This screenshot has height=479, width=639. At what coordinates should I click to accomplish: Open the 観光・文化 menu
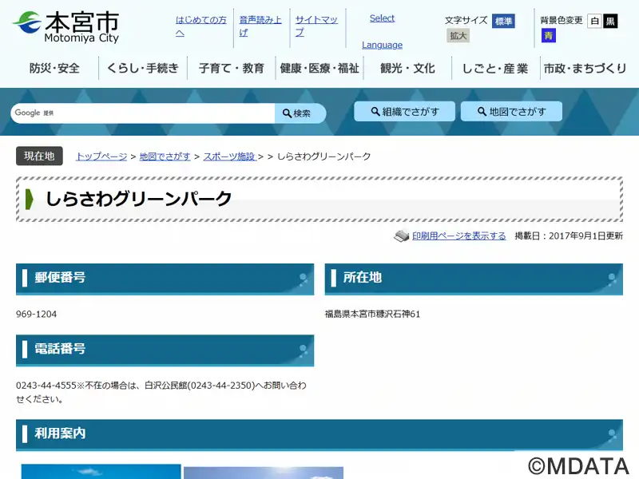click(407, 68)
